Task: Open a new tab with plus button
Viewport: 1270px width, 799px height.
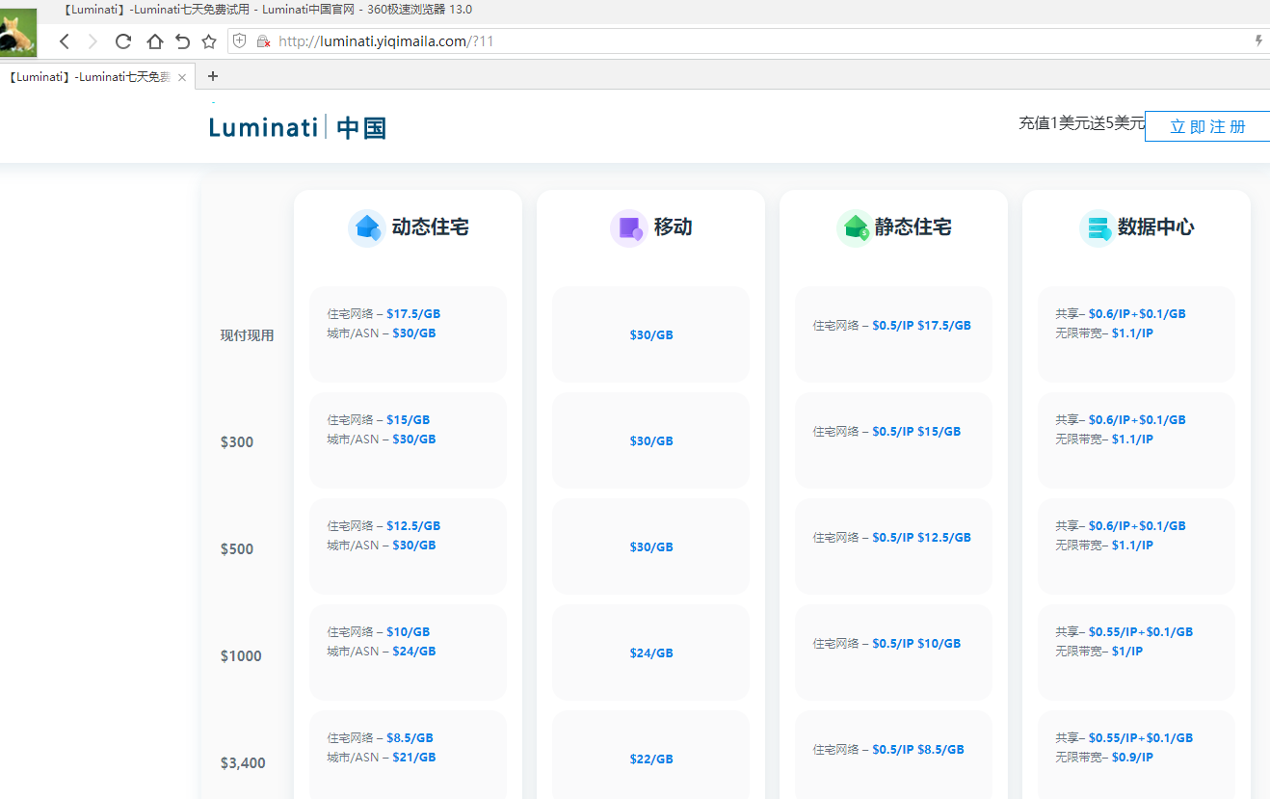Action: tap(213, 76)
